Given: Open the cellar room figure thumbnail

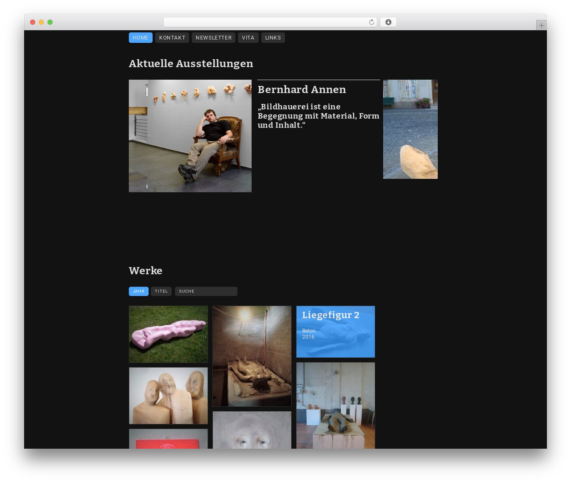Looking at the screenshot, I should click(x=252, y=356).
